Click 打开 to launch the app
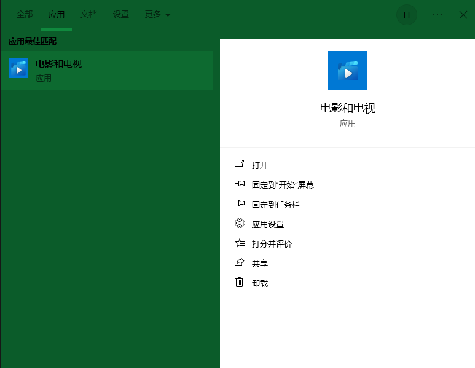Viewport: 475px width, 368px height. 259,165
